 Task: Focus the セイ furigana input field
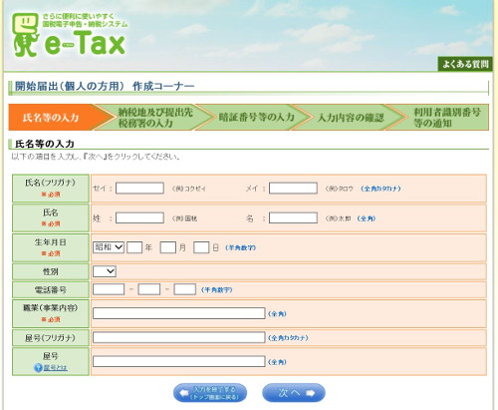point(139,189)
